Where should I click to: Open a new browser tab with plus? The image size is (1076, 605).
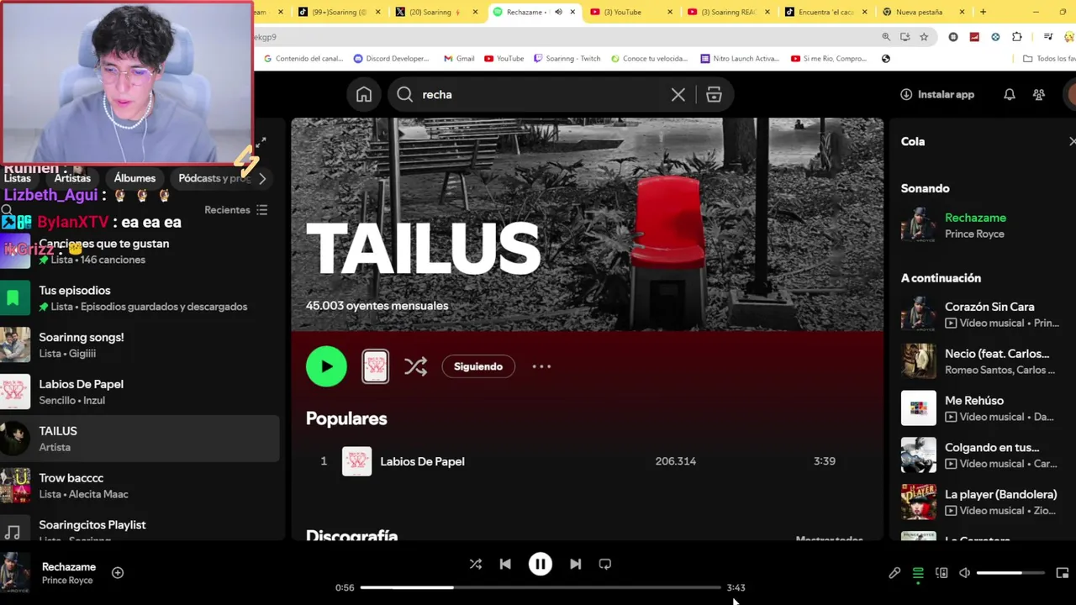point(983,12)
